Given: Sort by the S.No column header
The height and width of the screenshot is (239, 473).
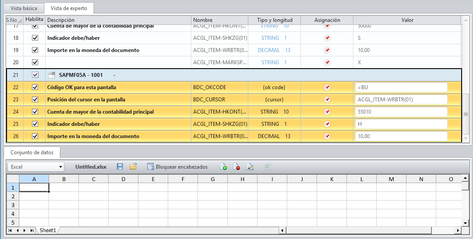Looking at the screenshot, I should pos(14,20).
